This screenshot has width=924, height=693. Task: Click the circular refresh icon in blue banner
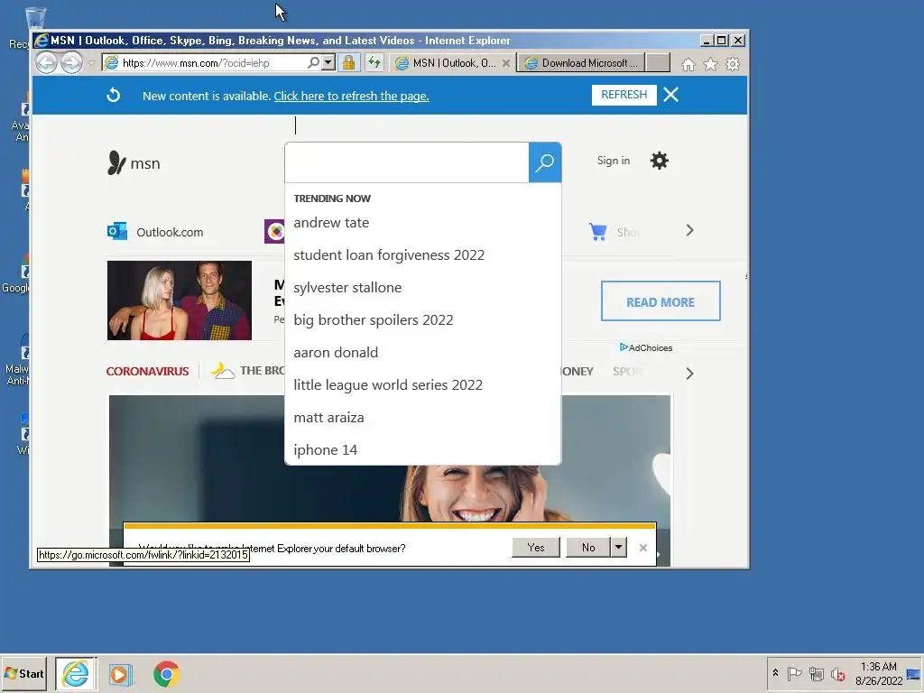(x=113, y=95)
